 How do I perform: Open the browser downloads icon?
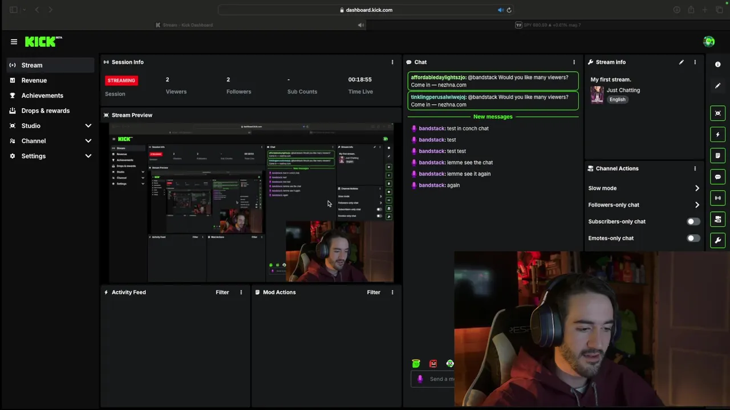click(x=677, y=10)
